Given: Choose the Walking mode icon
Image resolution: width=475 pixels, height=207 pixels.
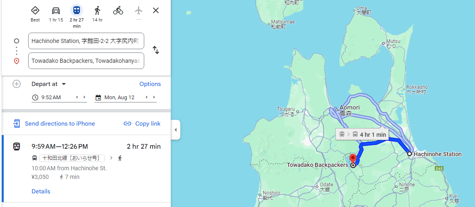Looking at the screenshot, I should click(x=97, y=11).
